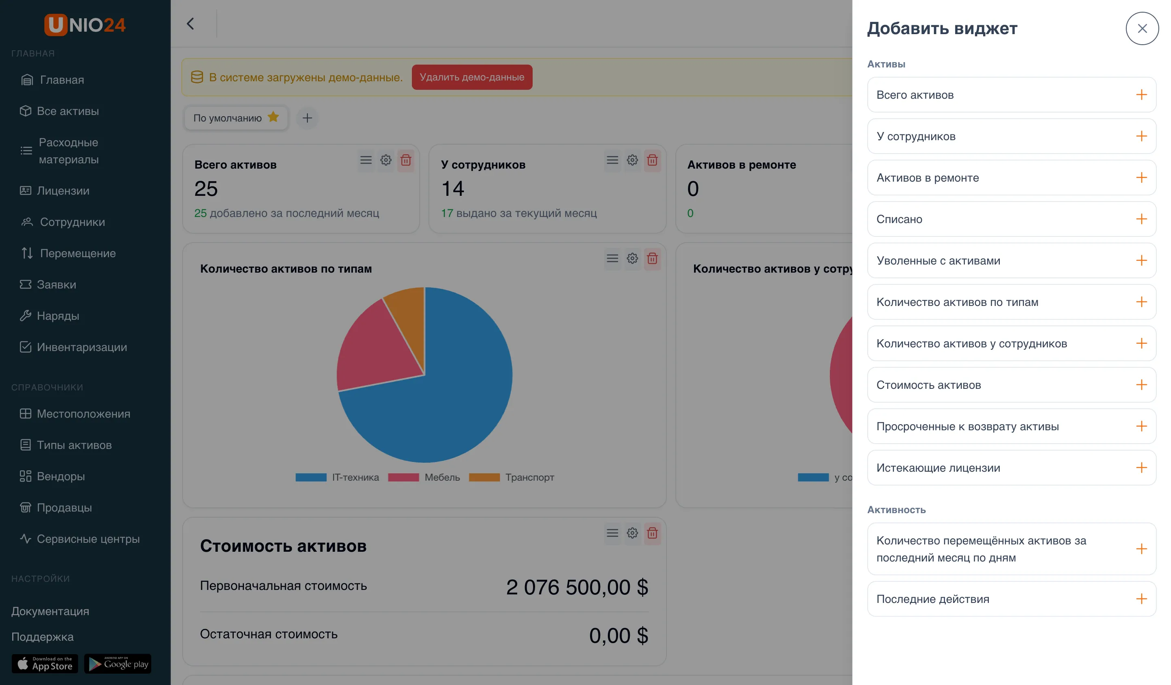Delete the Стоимость активов dashboard card
Image resolution: width=1171 pixels, height=685 pixels.
pyautogui.click(x=652, y=533)
